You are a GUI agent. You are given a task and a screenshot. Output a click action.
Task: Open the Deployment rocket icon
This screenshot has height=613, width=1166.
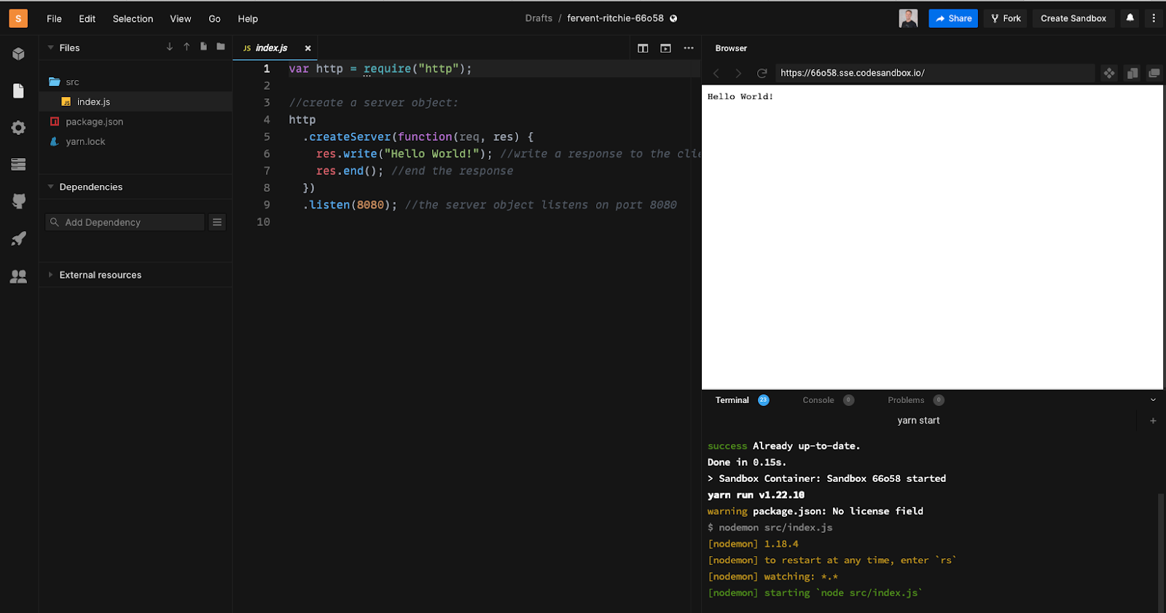tap(18, 239)
